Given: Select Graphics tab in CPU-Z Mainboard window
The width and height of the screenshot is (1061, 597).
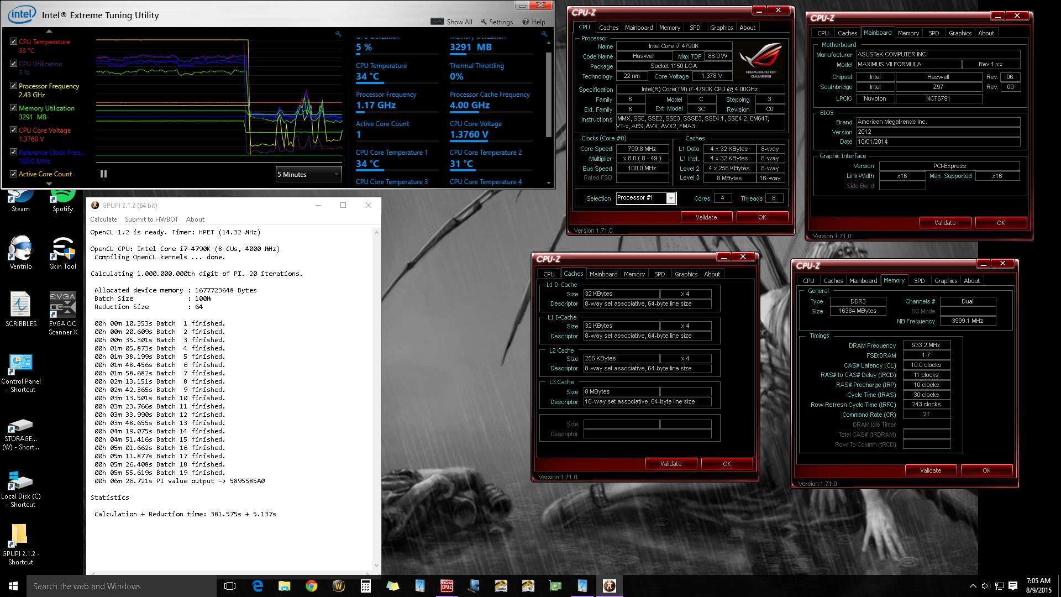Looking at the screenshot, I should click(x=960, y=33).
